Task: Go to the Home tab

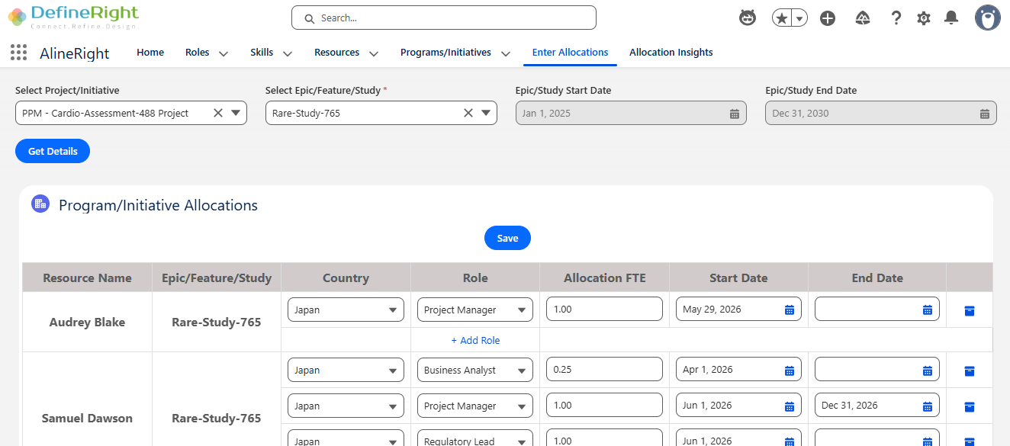Action: pos(150,53)
